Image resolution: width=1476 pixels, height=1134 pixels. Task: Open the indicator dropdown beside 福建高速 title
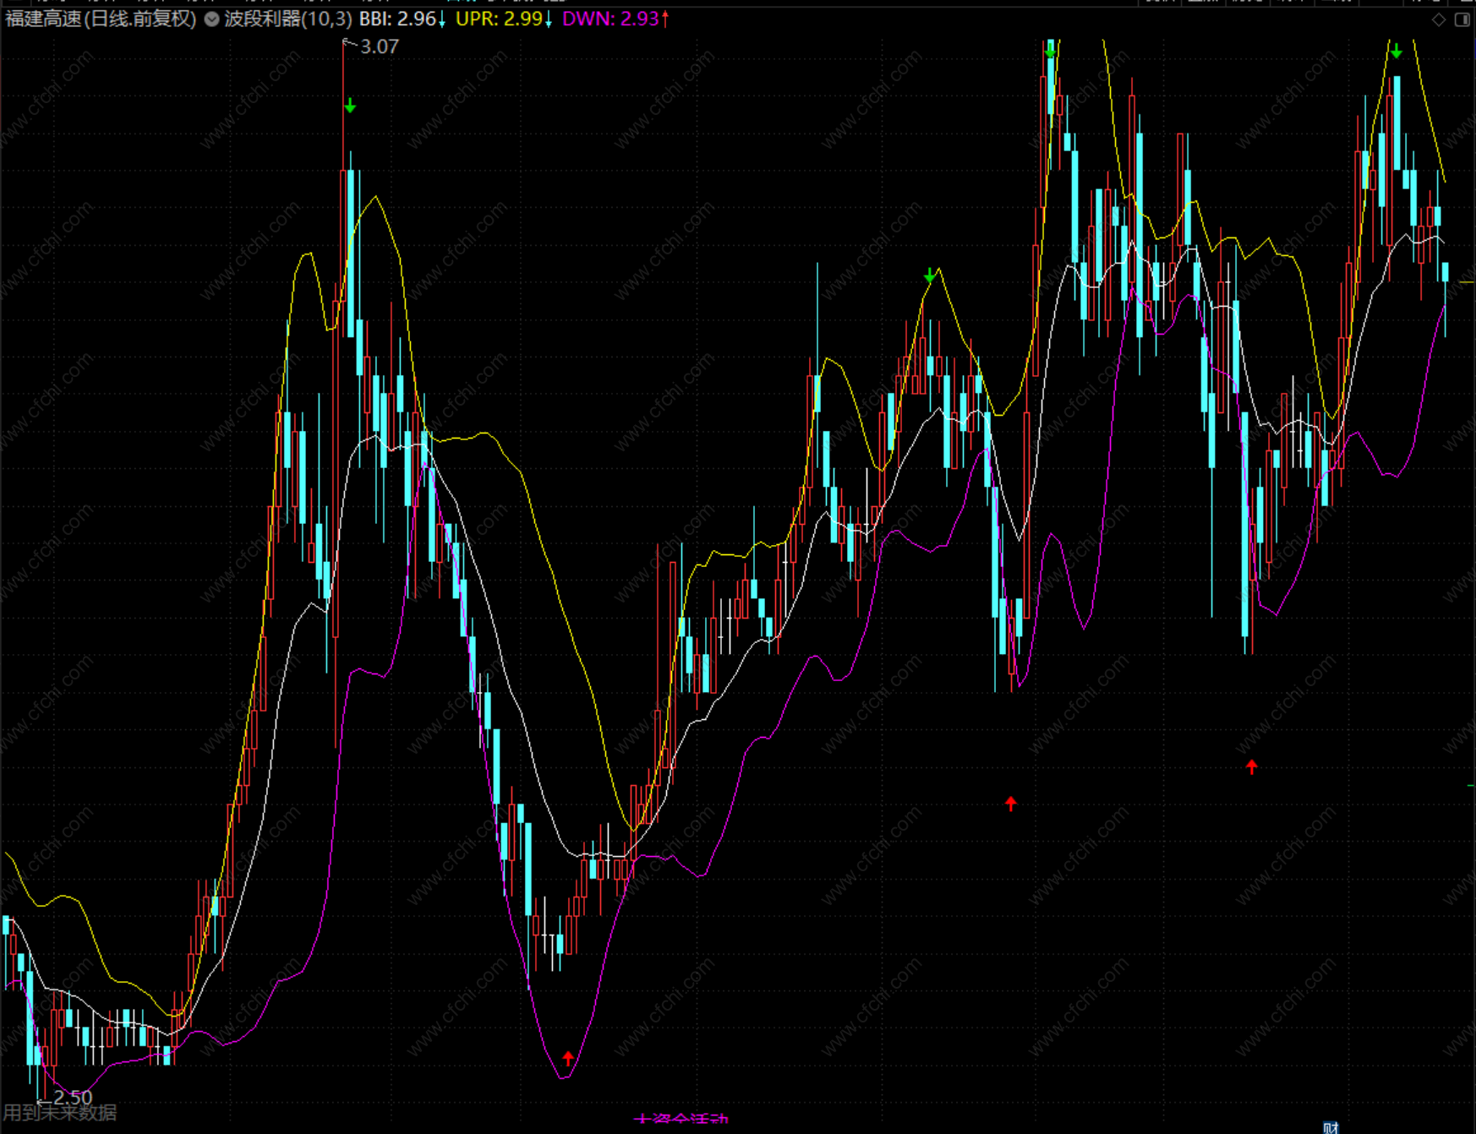(211, 19)
